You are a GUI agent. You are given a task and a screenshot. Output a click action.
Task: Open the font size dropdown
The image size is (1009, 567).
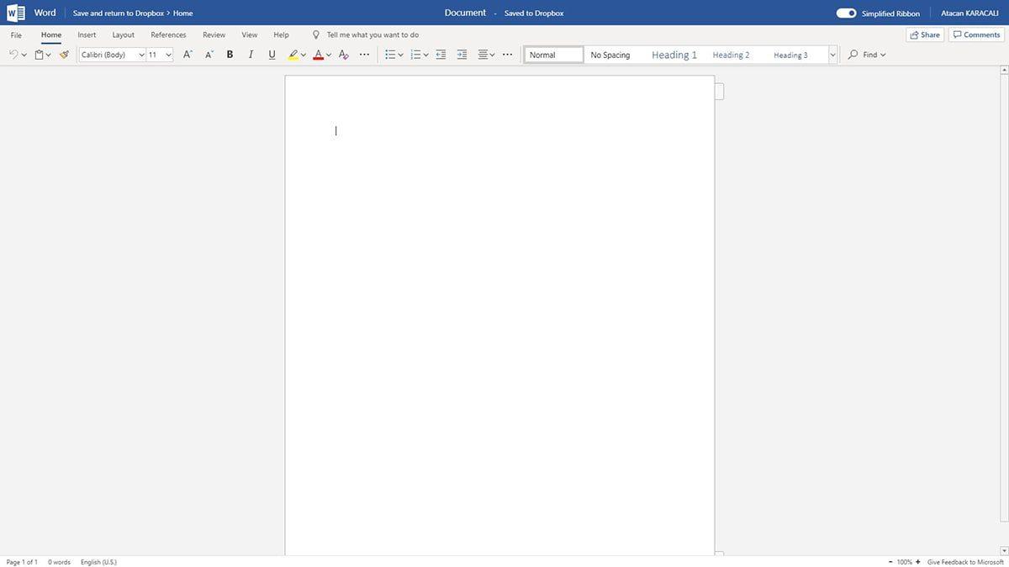pyautogui.click(x=167, y=54)
